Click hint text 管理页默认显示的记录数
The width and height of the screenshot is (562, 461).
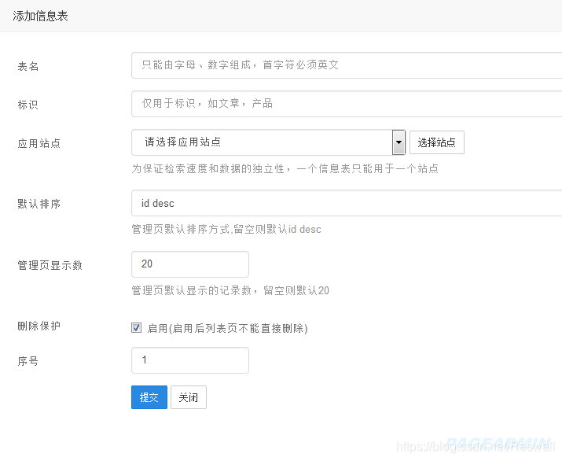(x=192, y=290)
